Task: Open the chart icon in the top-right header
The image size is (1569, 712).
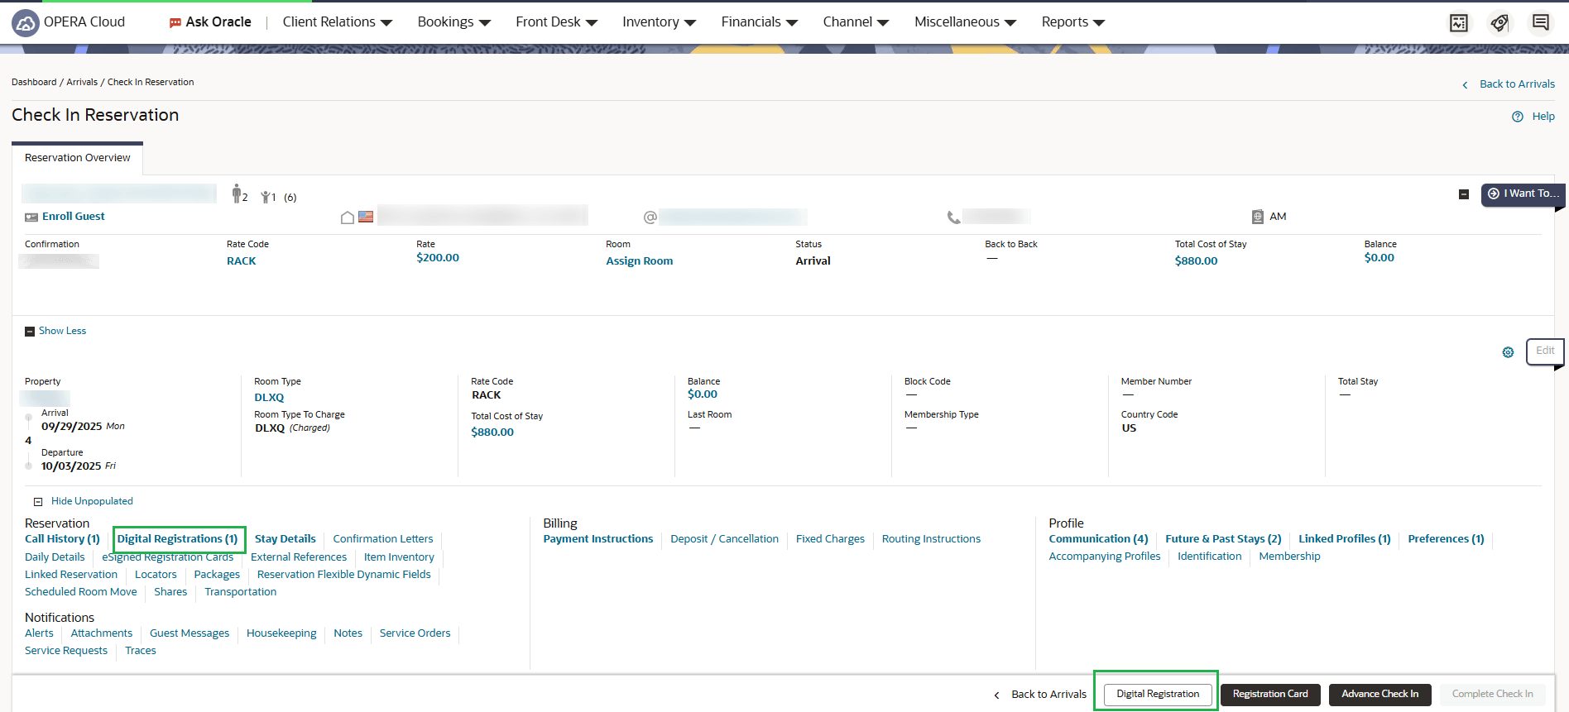Action: point(1459,23)
